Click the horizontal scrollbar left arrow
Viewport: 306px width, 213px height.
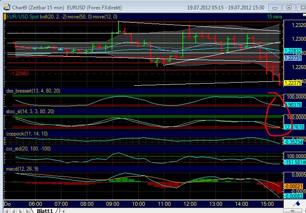[63, 211]
